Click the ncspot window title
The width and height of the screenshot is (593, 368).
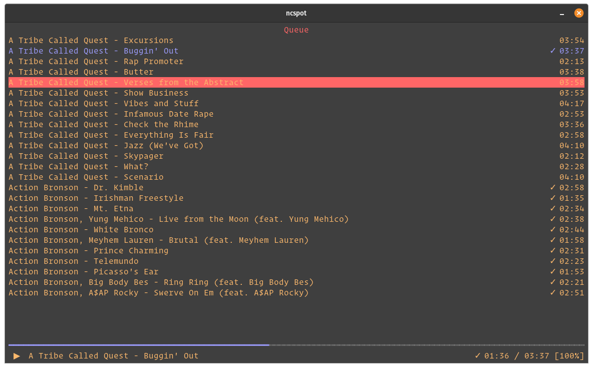click(296, 13)
